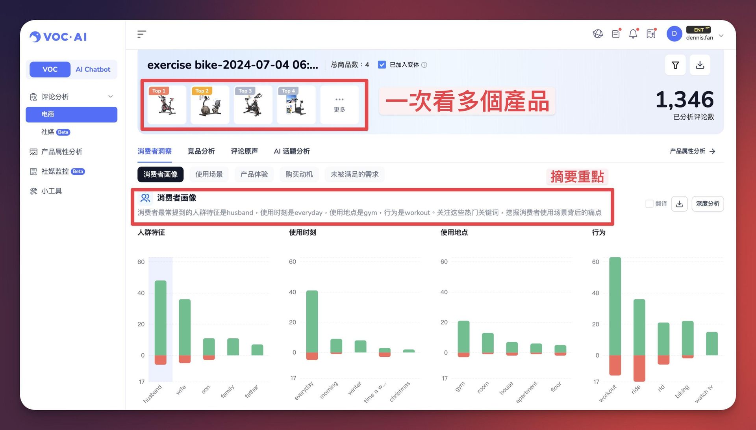This screenshot has height=430, width=756.
Task: Click the filter funnel icon
Action: point(675,65)
